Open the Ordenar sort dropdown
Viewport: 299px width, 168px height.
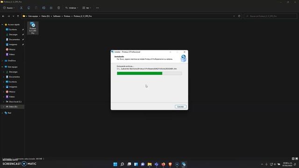click(x=71, y=8)
